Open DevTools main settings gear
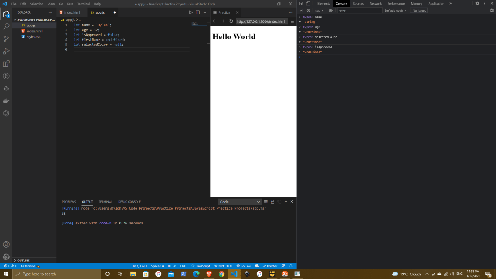 coord(477,3)
